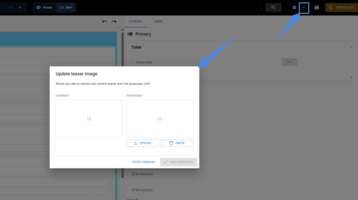This screenshot has width=358, height=200.
Task: Select the Code tab
Action: point(158,22)
